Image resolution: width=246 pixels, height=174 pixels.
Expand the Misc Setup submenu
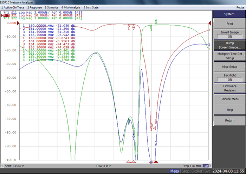[x=229, y=67]
